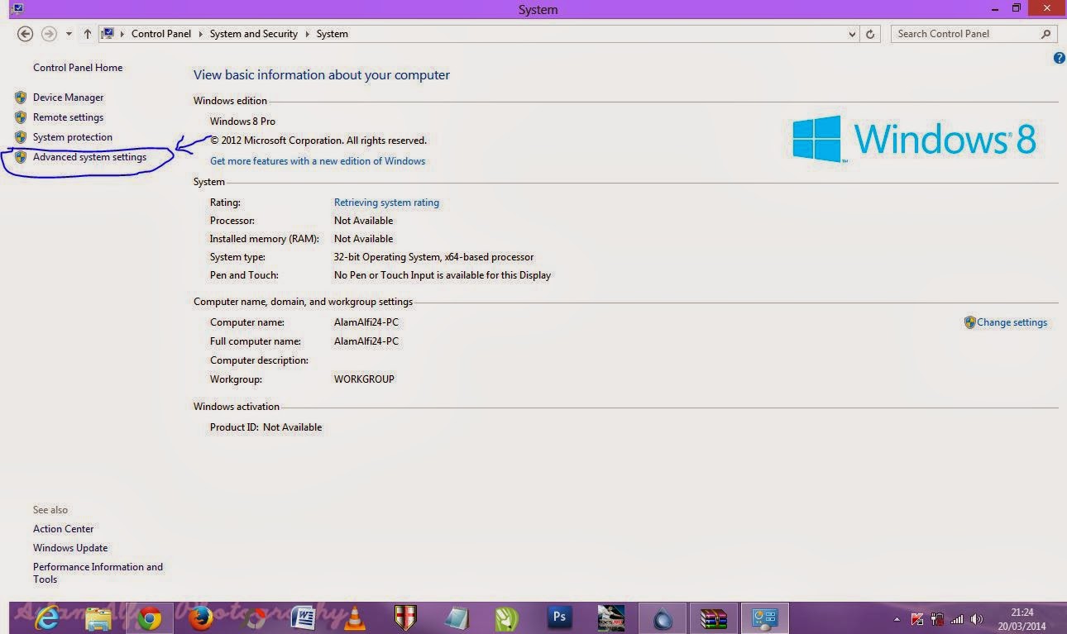Click the Control Panel breadcrumb

[x=161, y=34]
